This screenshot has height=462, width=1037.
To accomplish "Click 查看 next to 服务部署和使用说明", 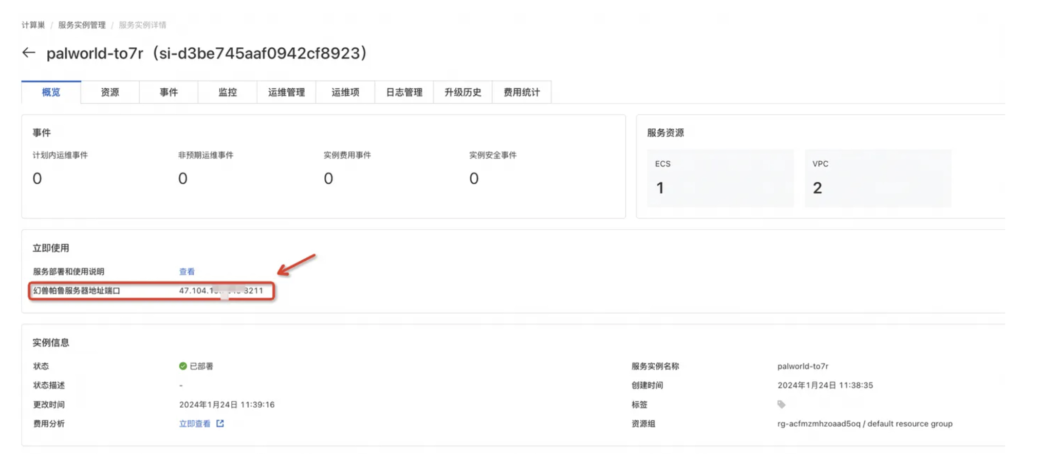I will coord(187,271).
